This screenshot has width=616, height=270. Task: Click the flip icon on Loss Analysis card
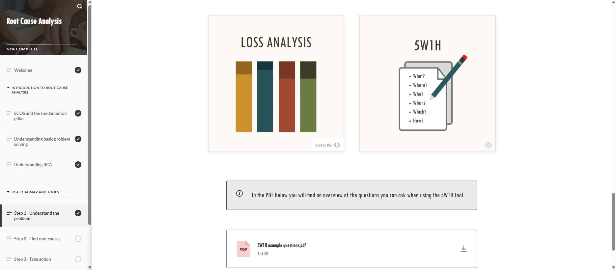click(x=337, y=145)
